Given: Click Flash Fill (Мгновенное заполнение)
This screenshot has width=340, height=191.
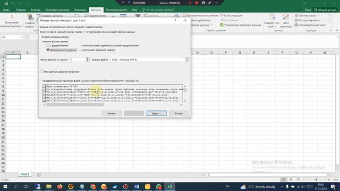Looking at the screenshot, I should point(201,15).
